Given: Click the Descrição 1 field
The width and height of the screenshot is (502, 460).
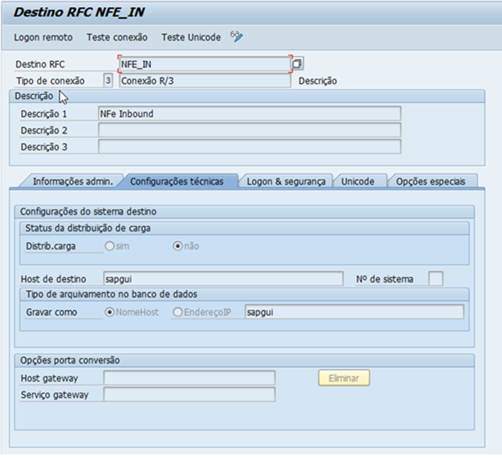Looking at the screenshot, I should (x=249, y=114).
